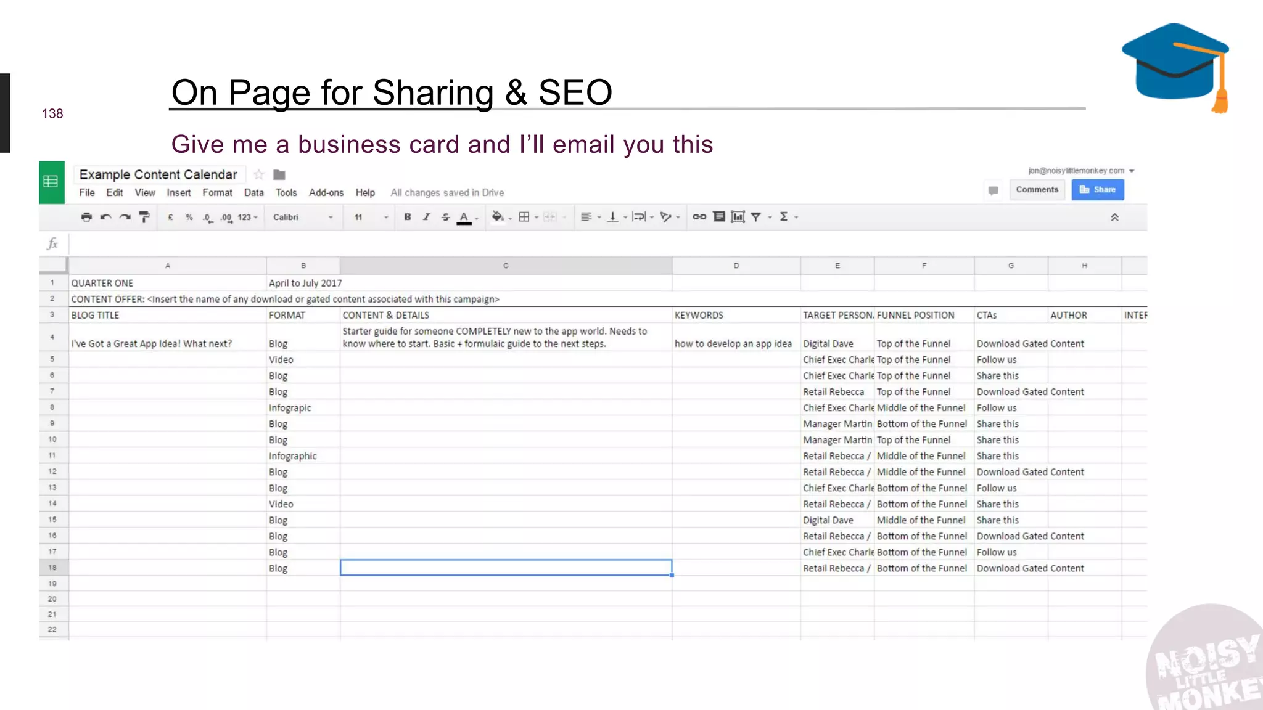This screenshot has height=710, width=1263.
Task: Click into the formula bar input
Action: tap(607, 244)
